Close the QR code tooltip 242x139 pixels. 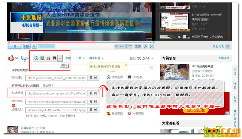click(x=126, y=65)
